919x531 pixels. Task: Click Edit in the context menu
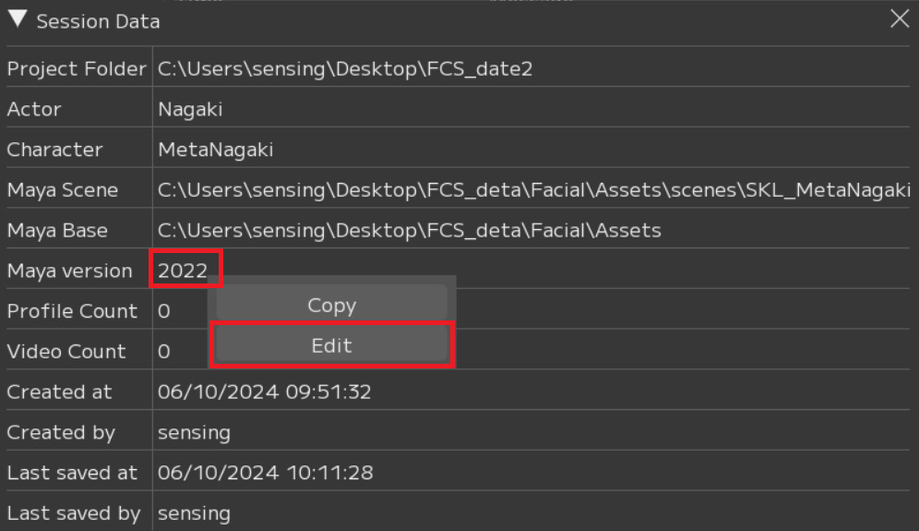332,345
